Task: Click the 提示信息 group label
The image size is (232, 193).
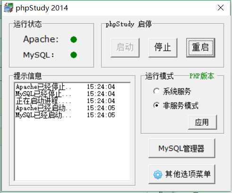Action: pyautogui.click(x=27, y=76)
